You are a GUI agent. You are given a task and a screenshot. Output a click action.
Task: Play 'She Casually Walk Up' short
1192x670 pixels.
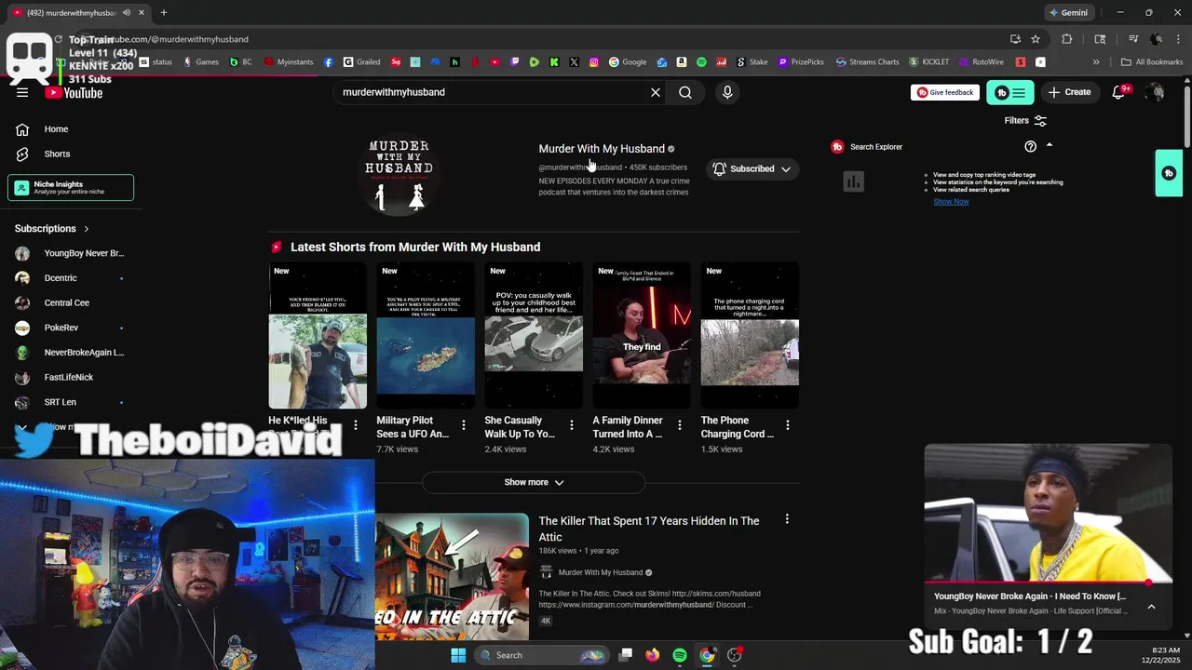(534, 336)
